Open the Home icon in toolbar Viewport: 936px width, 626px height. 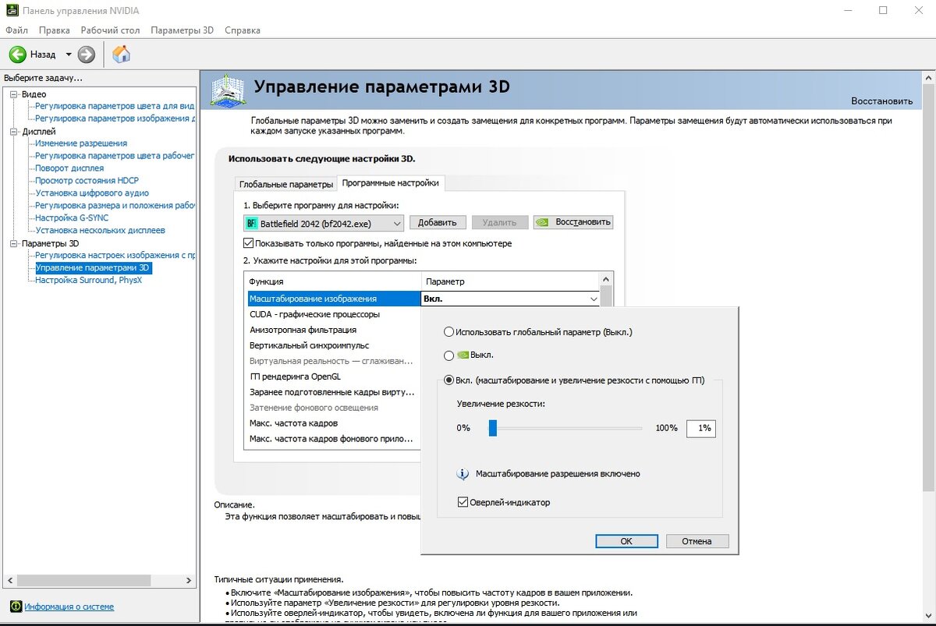121,54
